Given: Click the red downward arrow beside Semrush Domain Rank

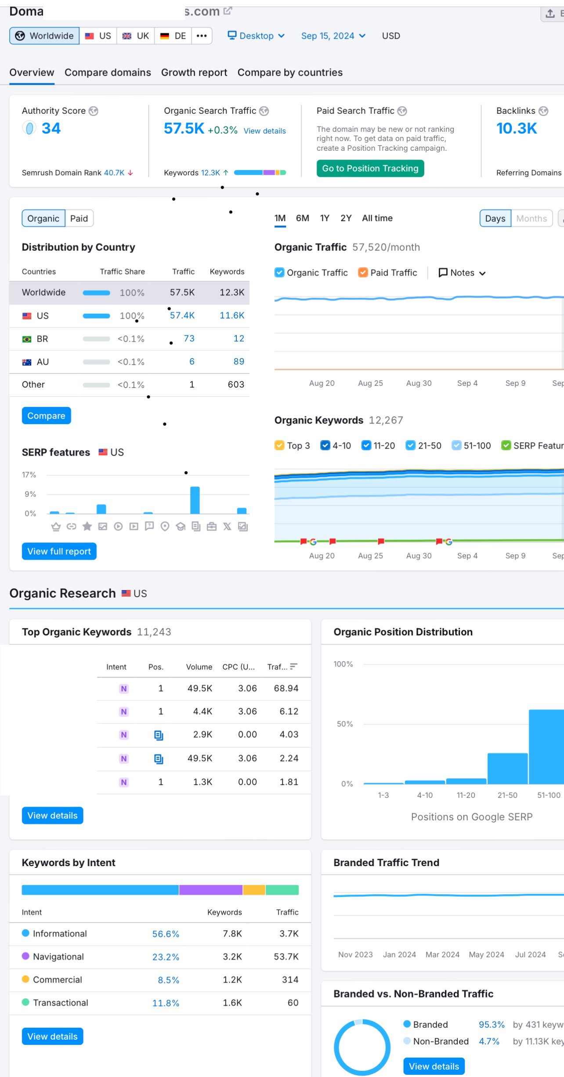Looking at the screenshot, I should (130, 173).
